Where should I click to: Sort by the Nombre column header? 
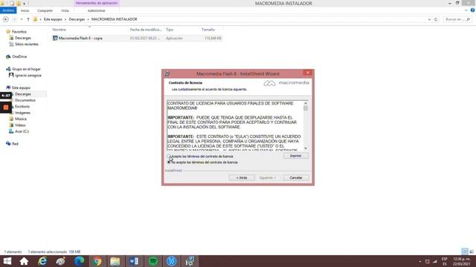click(59, 30)
